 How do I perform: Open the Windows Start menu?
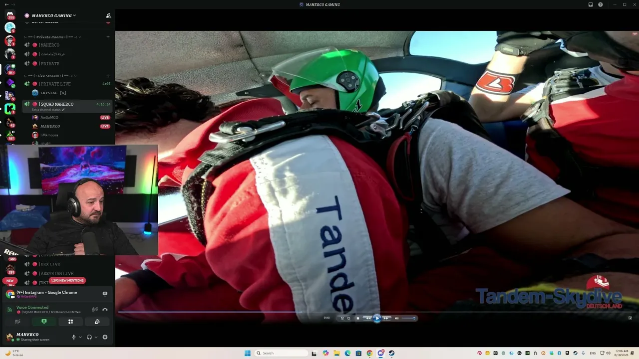pos(248,353)
